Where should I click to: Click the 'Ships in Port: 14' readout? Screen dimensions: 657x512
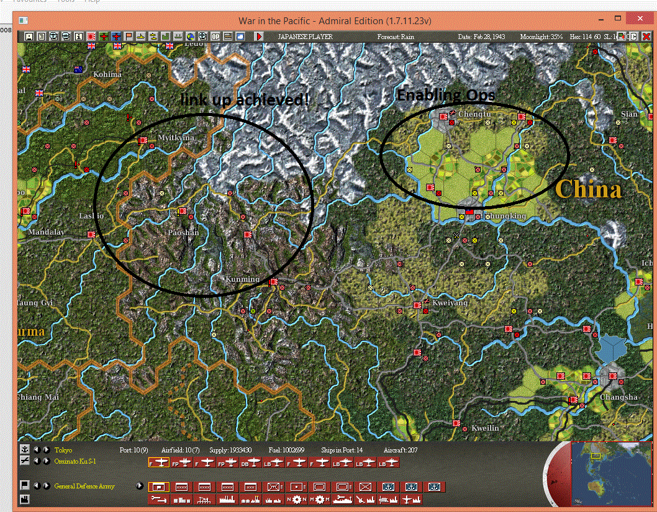342,450
